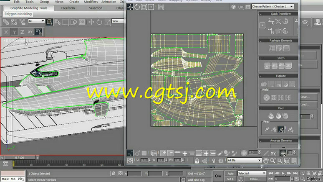Click Straighten Selection in Reshape Elements
Image resolution: width=323 pixels, height=182 pixels.
(272, 48)
